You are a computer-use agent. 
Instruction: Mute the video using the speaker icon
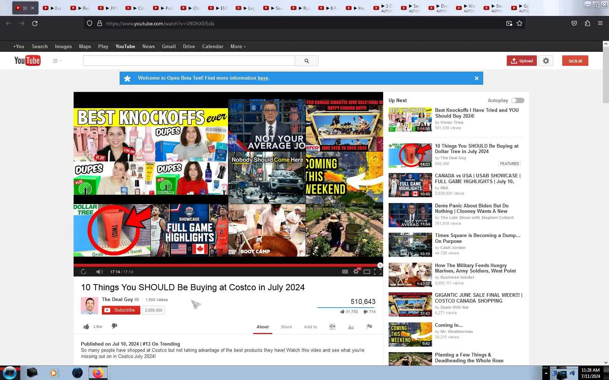coord(99,272)
